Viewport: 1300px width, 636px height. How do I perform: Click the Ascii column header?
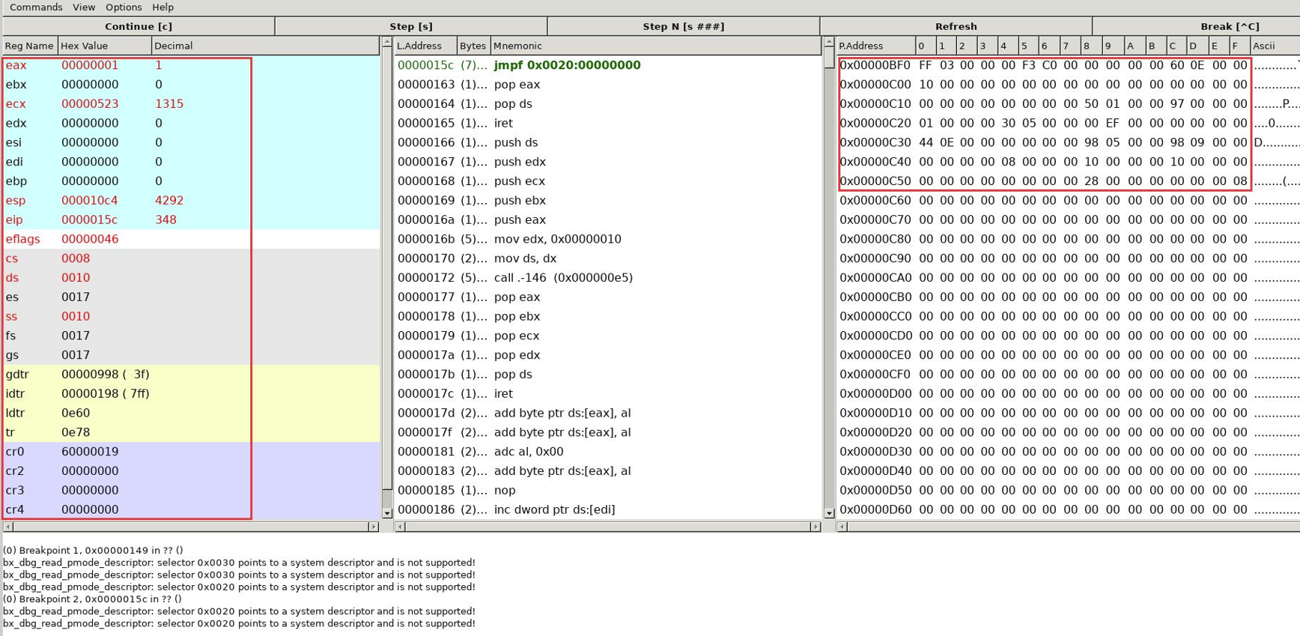1275,46
